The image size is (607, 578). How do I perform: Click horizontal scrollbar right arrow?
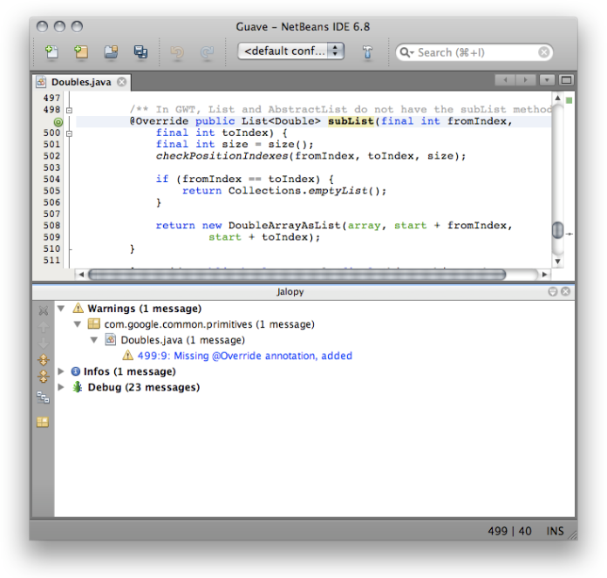[x=544, y=275]
